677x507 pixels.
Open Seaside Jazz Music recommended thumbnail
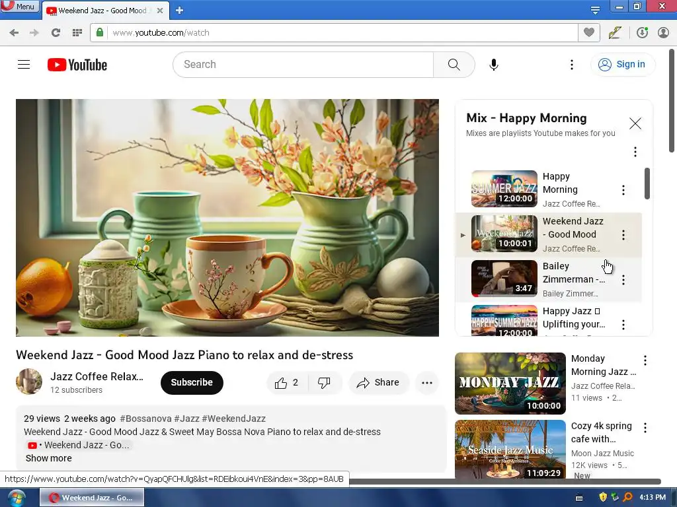tap(510, 449)
